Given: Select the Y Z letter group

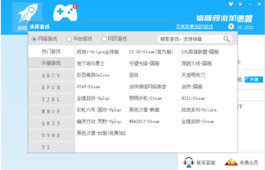Looking at the screenshot, I should [51, 147].
